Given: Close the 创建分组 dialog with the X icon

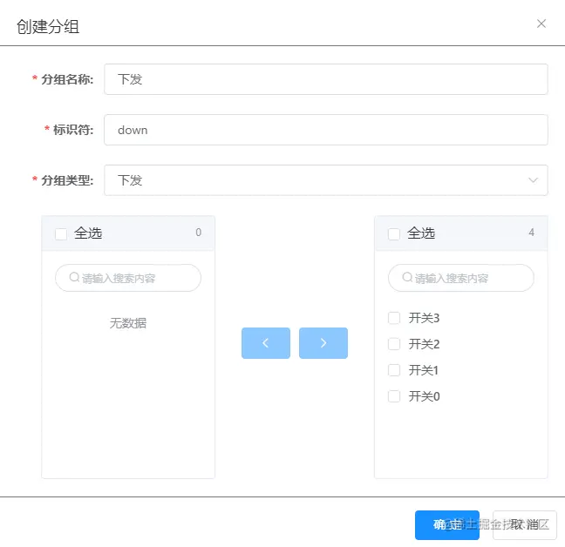Looking at the screenshot, I should tap(541, 24).
